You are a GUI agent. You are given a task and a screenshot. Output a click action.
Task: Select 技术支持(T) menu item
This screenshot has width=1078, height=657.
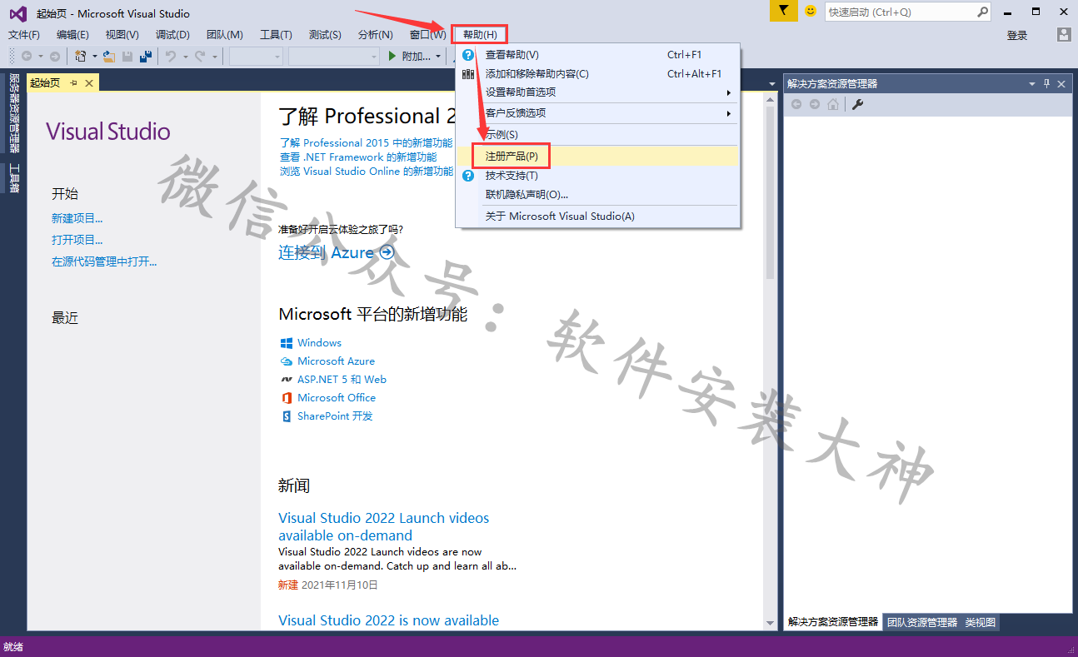[597, 176]
